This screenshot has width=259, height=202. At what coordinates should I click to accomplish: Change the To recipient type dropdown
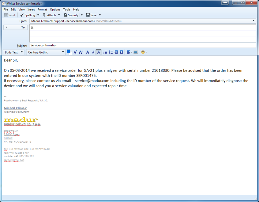click(x=15, y=27)
